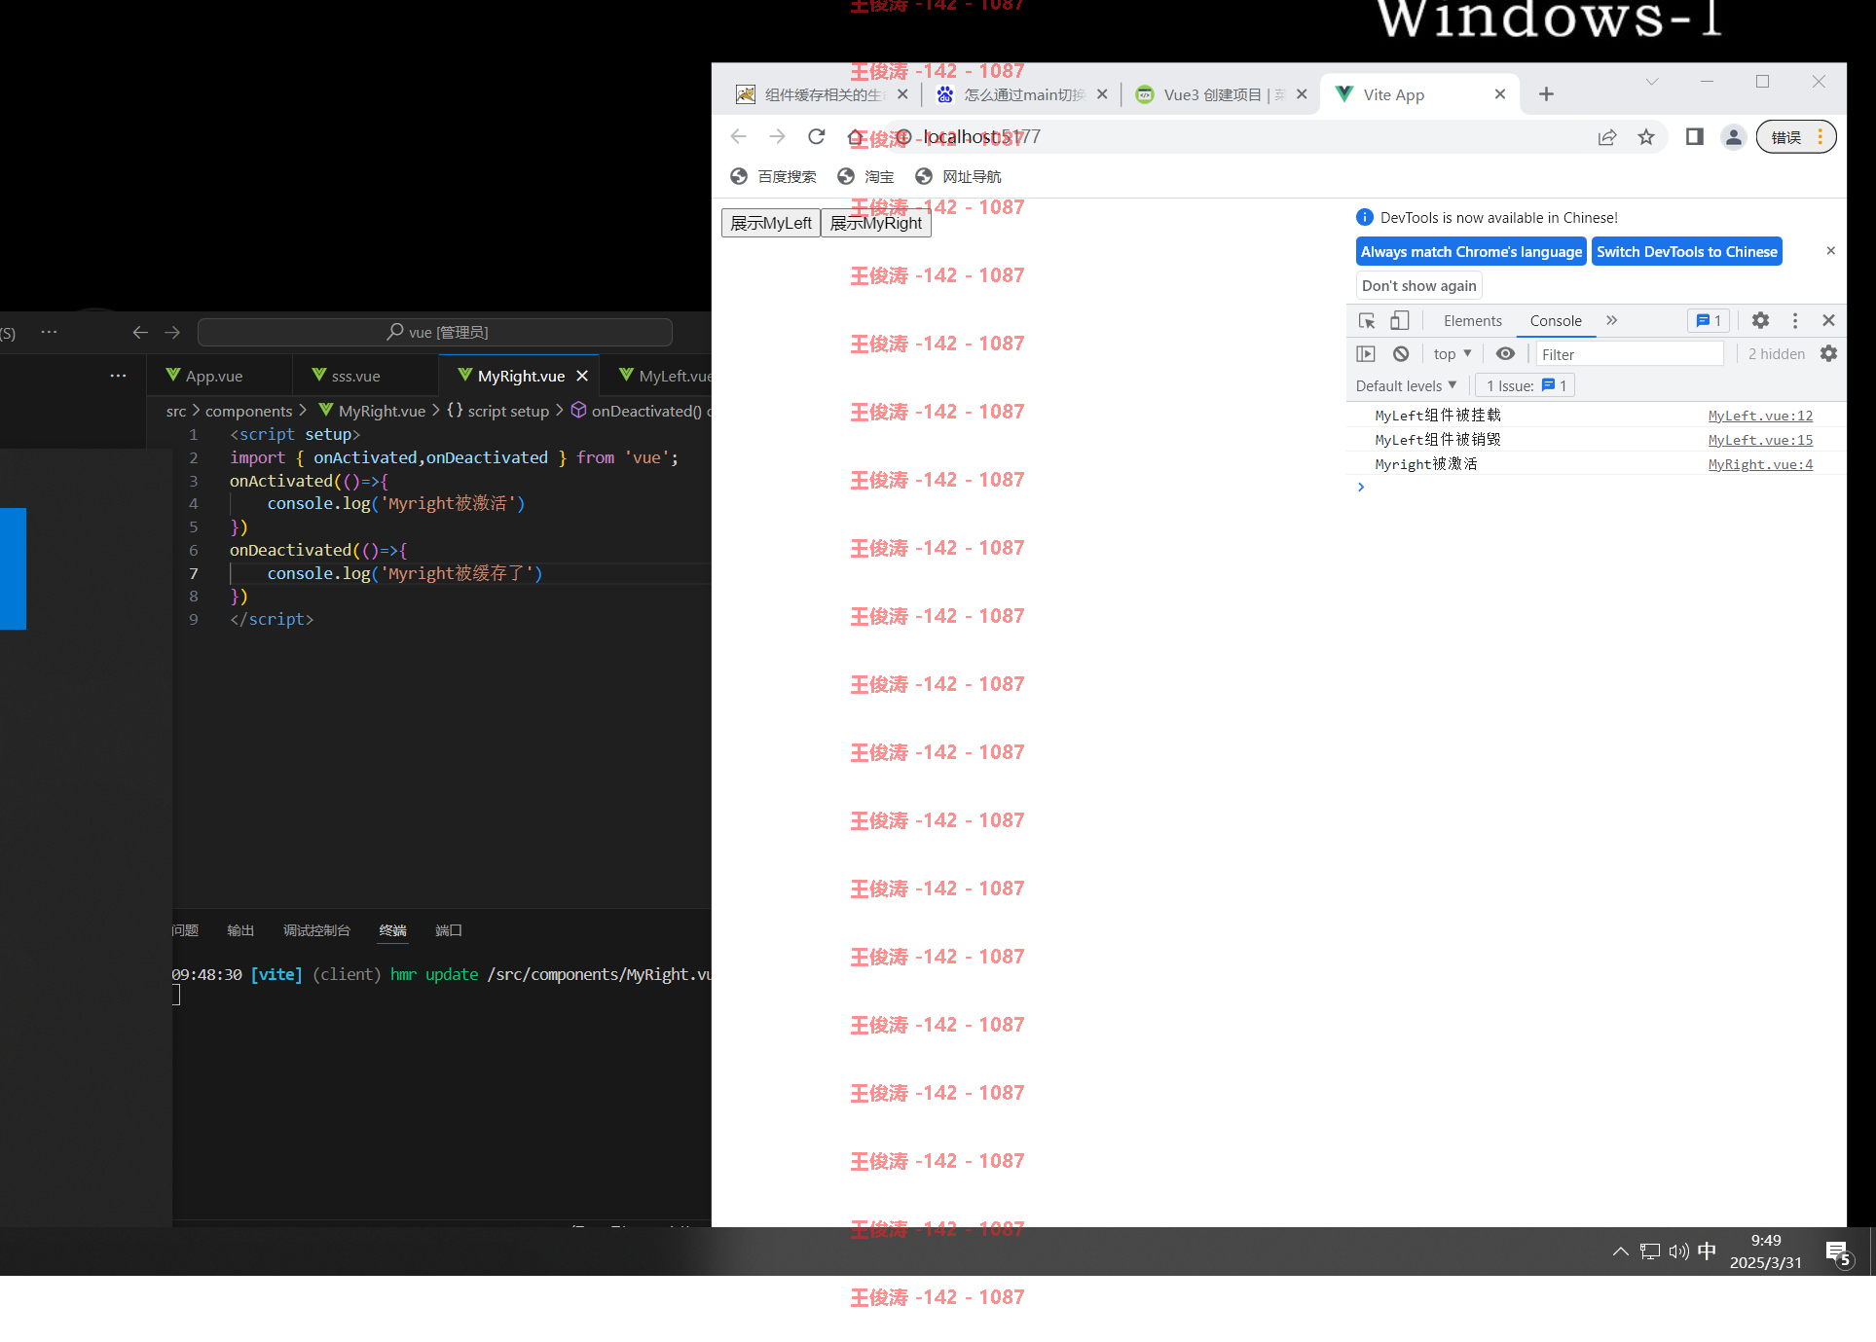Open Windows notification center icon
The width and height of the screenshot is (1876, 1342).
tap(1837, 1252)
